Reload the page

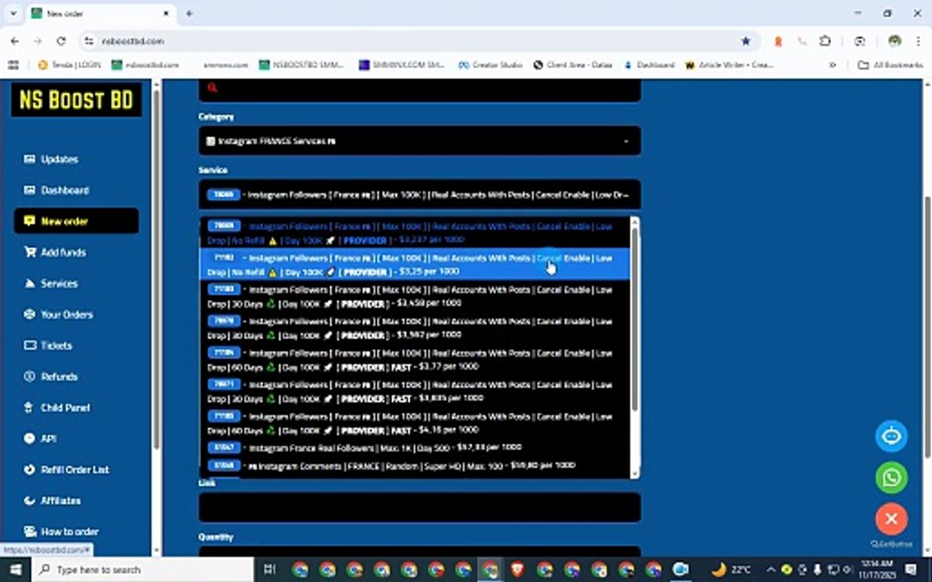click(61, 41)
